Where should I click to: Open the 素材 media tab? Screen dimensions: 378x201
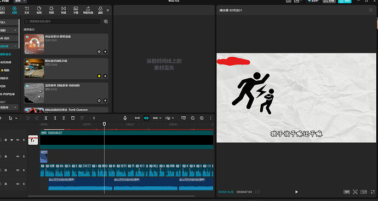click(2, 10)
